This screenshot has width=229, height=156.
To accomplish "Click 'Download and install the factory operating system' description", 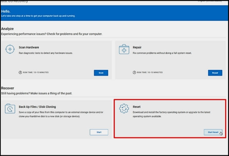I will [172, 114].
